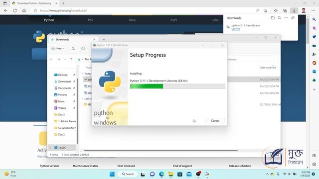Open recent locations dropdown in File Explorer
This screenshot has height=179, width=319.
click(x=65, y=59)
